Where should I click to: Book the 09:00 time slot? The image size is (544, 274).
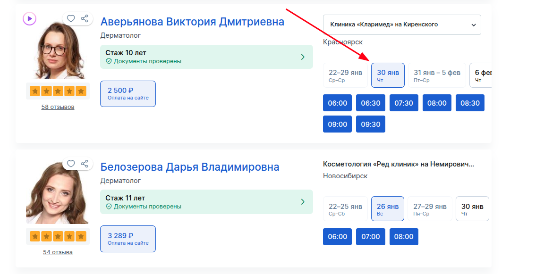[x=337, y=124]
